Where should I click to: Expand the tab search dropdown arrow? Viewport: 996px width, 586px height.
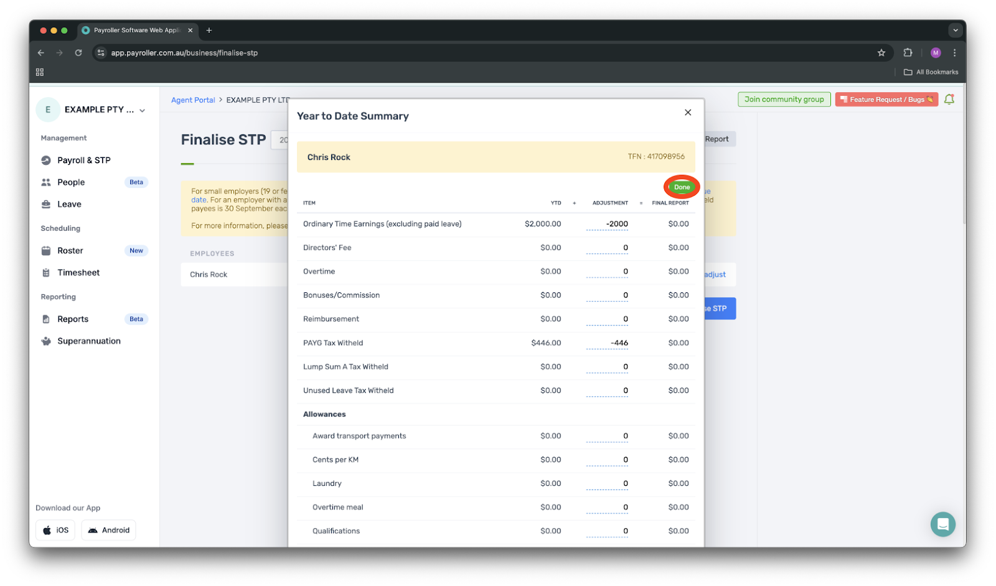pos(956,30)
